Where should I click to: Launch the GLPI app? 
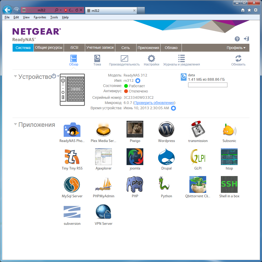tap(198, 157)
